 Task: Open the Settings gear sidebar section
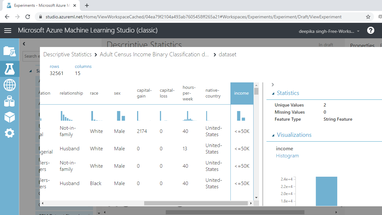click(x=10, y=133)
